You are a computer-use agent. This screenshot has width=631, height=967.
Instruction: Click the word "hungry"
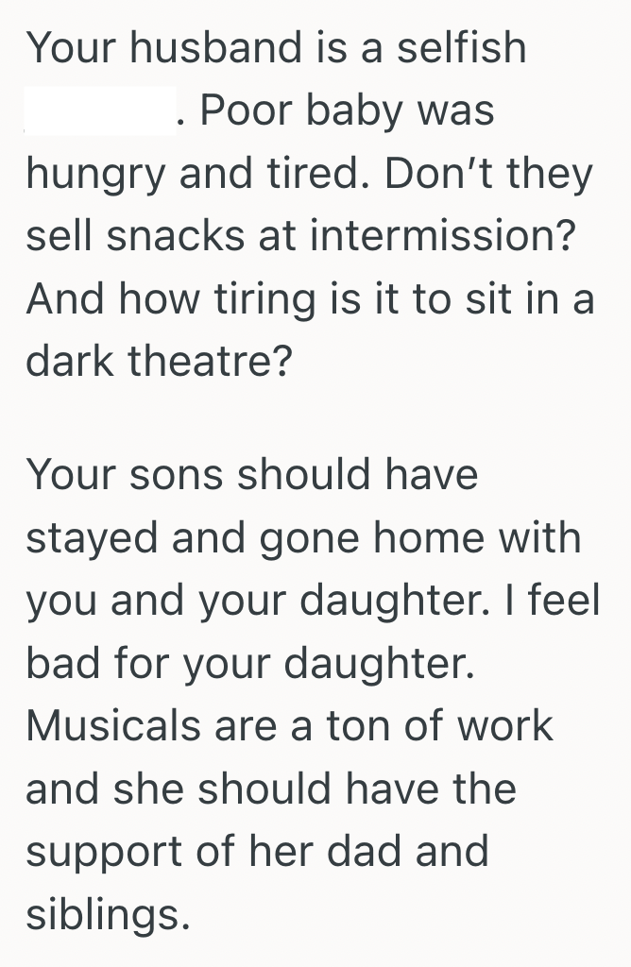click(88, 175)
